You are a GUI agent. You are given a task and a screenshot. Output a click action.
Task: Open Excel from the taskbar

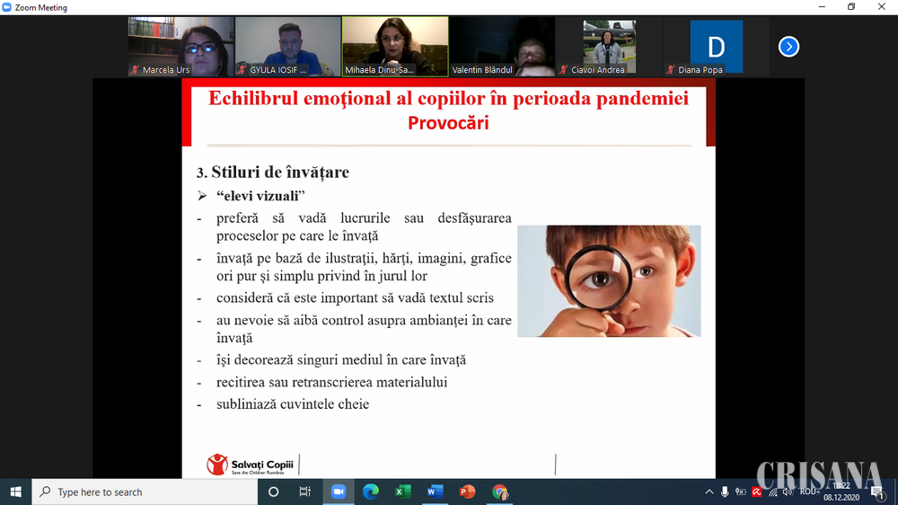pos(403,492)
